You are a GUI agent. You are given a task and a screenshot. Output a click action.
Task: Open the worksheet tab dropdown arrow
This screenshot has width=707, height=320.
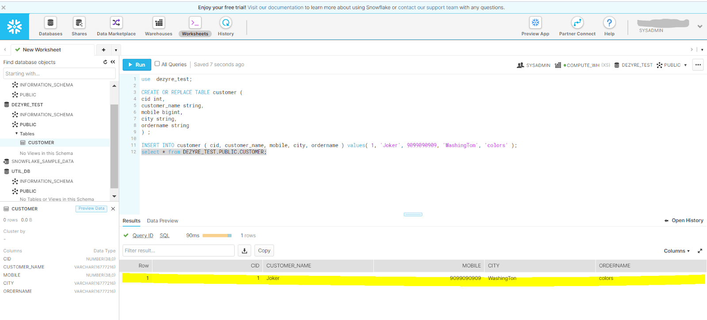116,50
